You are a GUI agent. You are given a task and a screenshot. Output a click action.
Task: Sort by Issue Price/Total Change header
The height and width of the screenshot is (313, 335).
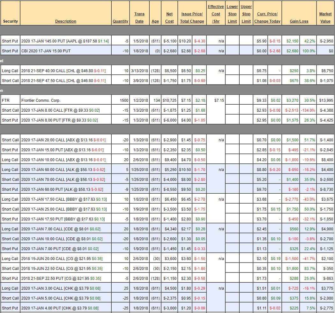click(192, 18)
